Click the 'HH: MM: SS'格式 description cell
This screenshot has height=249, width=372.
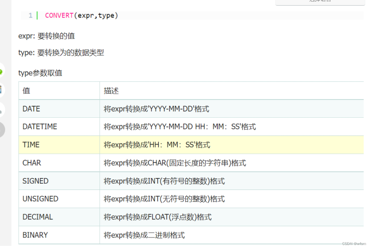tap(231, 145)
